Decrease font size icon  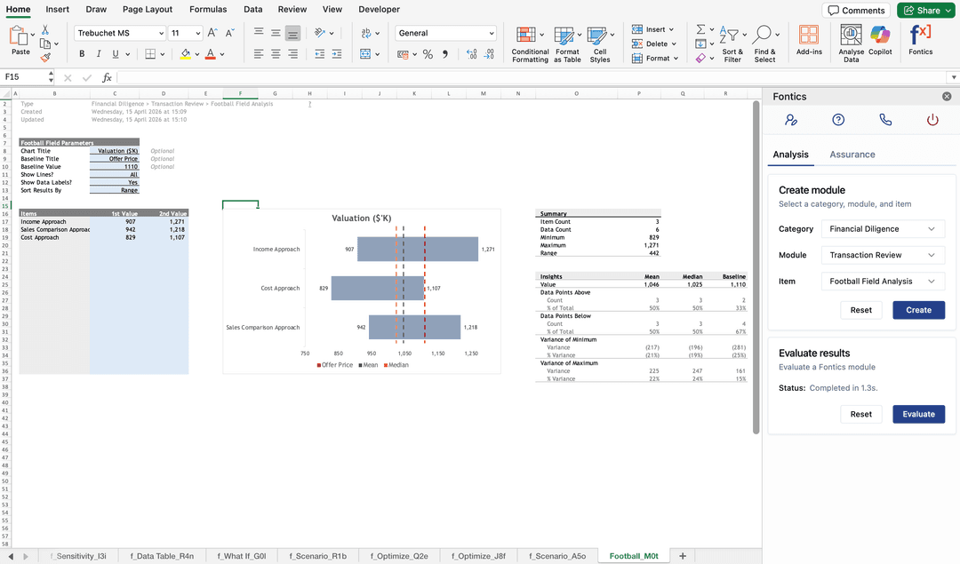(x=230, y=33)
